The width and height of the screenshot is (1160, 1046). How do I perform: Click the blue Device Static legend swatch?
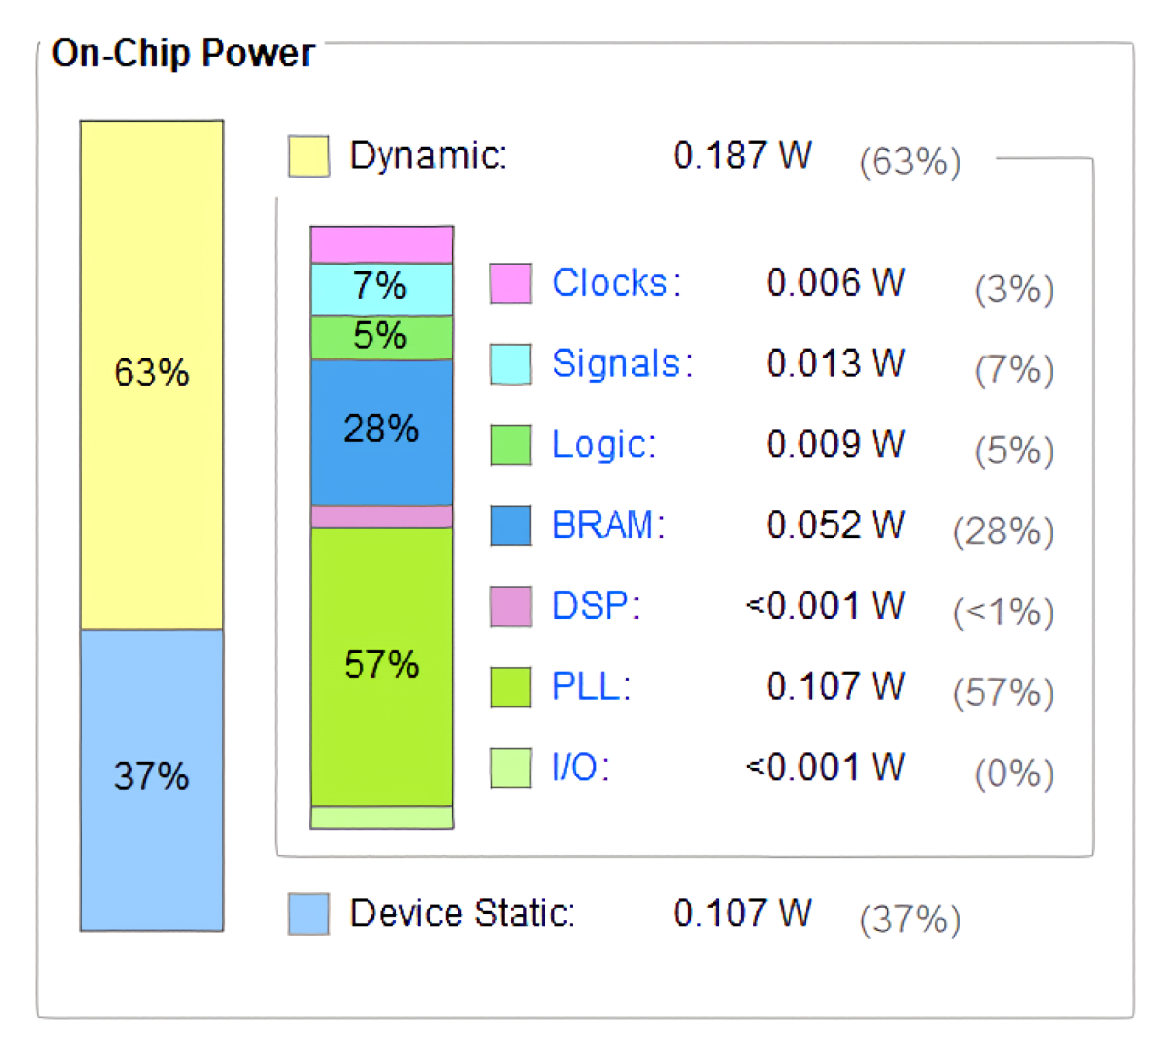pos(309,914)
